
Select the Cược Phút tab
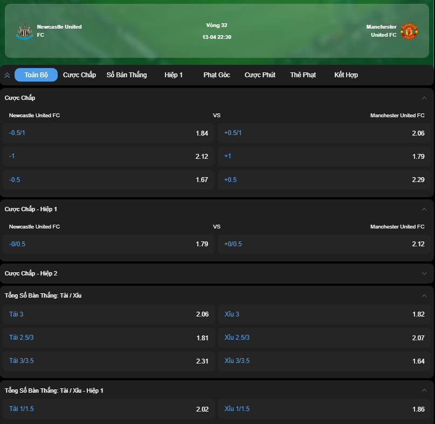point(260,75)
